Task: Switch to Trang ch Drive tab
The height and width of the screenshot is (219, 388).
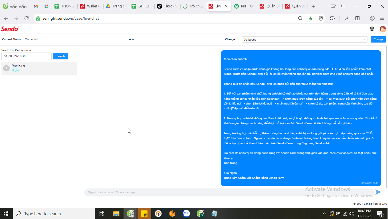Action: pos(116,6)
